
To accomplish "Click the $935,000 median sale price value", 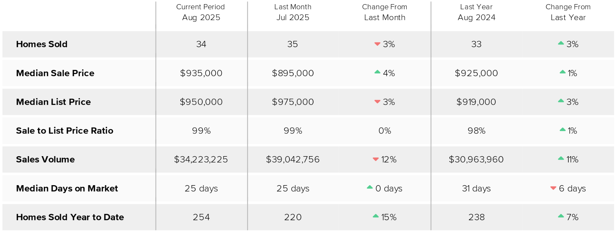I will point(201,73).
